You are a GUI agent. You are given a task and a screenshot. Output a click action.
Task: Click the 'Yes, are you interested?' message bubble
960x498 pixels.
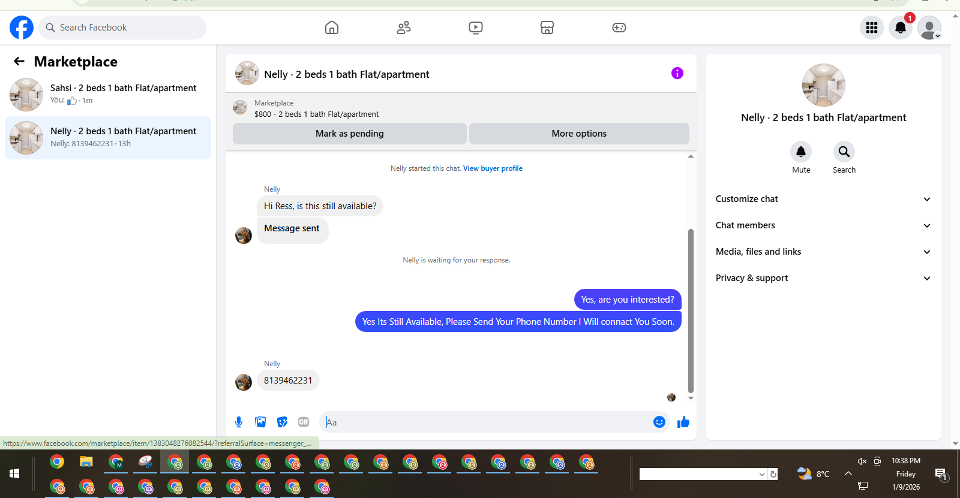628,300
